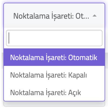Select Noktalama İşareti: Kapalı option
This screenshot has height=108, width=108.
click(x=54, y=75)
